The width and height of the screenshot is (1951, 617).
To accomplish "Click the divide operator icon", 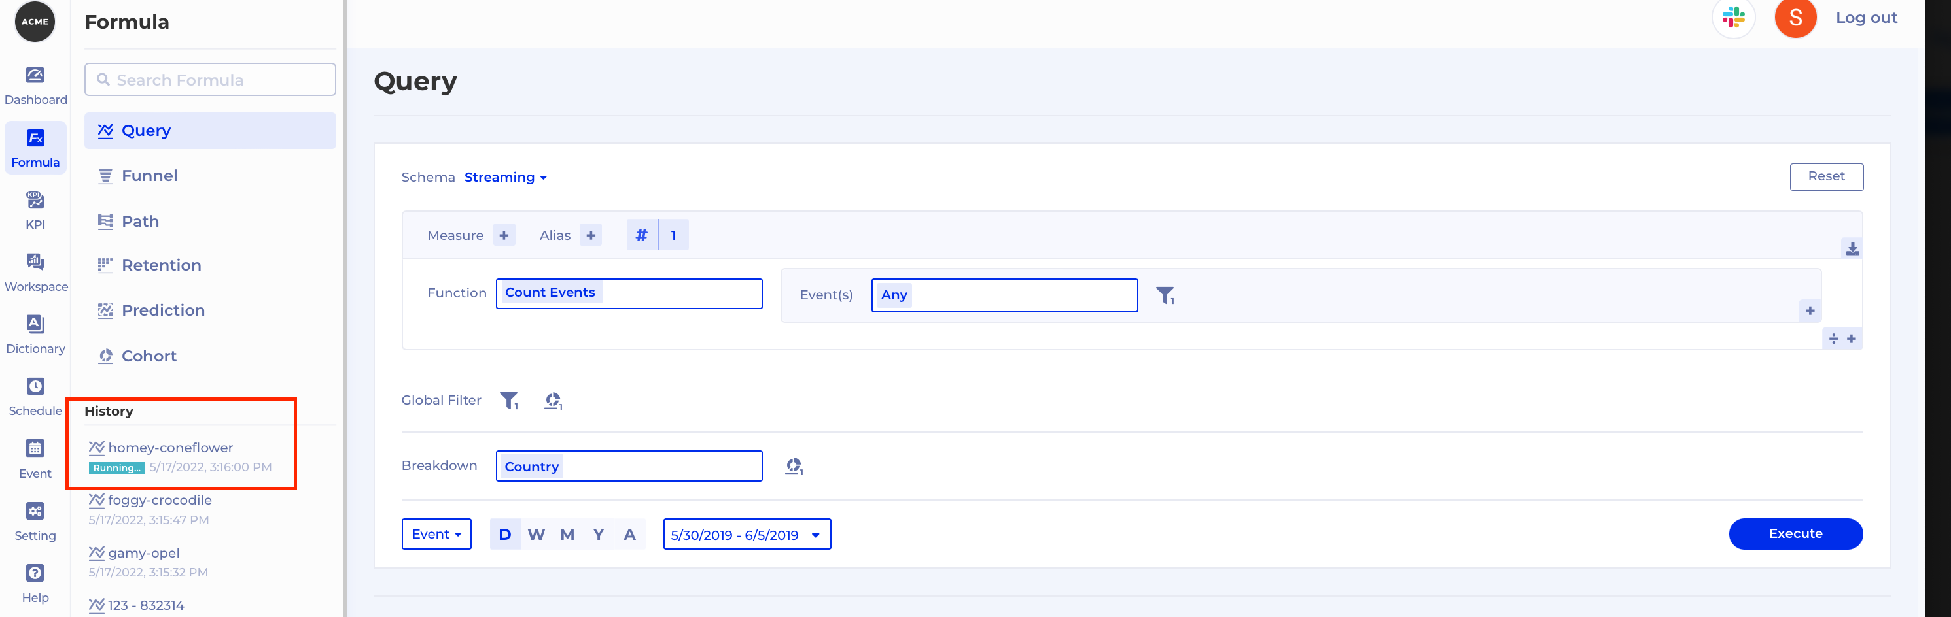I will pos(1833,339).
